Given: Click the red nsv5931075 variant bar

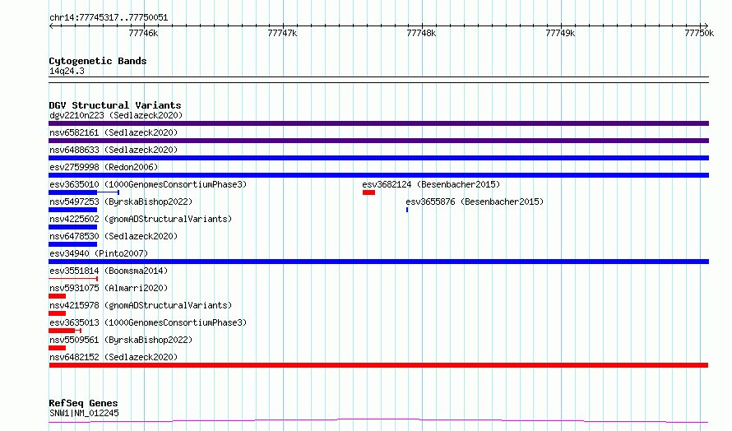Looking at the screenshot, I should [x=57, y=296].
